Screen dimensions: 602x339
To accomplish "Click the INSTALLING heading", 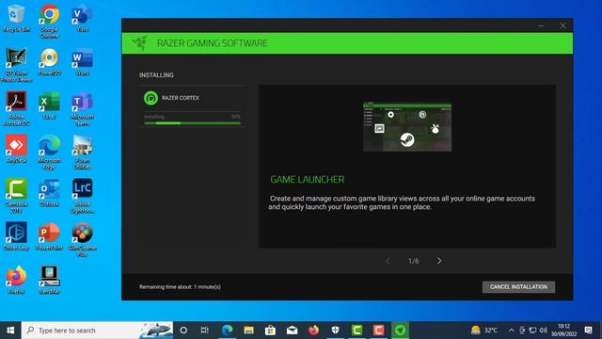I will [x=156, y=75].
